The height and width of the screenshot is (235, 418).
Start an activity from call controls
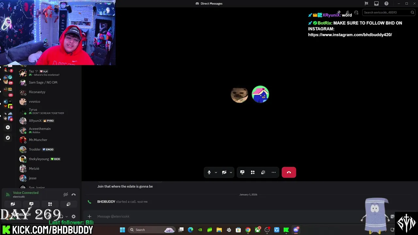(253, 172)
